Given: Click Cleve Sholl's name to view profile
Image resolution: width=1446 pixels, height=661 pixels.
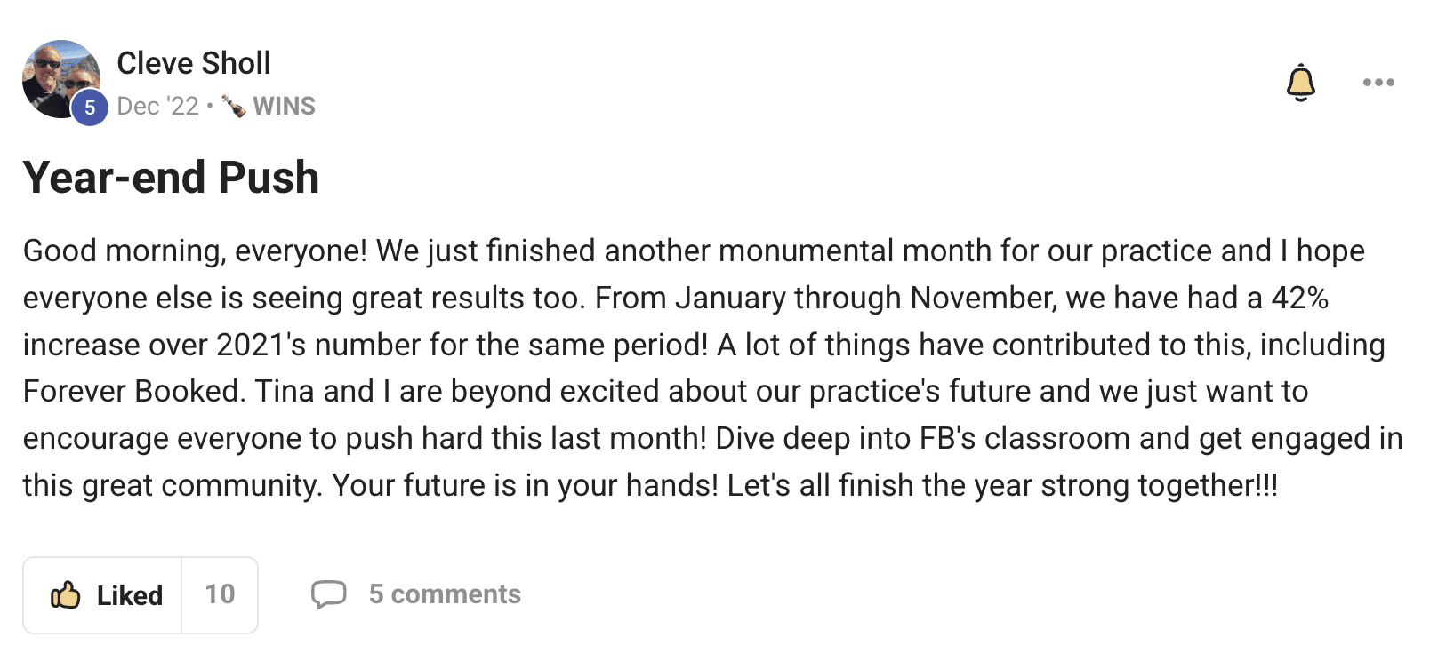Looking at the screenshot, I should point(195,62).
